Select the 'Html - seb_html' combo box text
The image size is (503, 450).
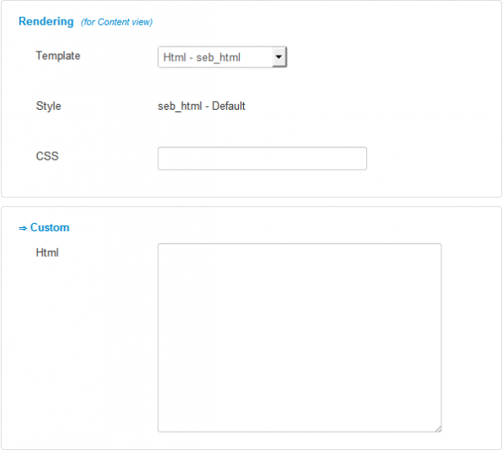pyautogui.click(x=202, y=57)
